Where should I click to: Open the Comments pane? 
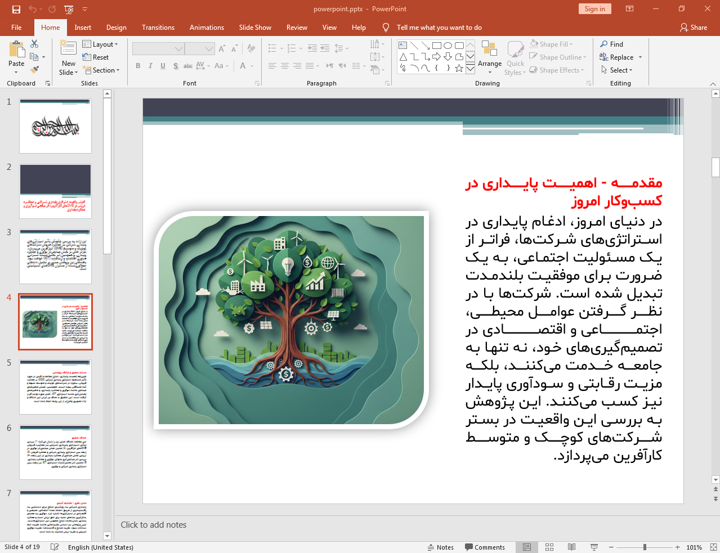click(x=485, y=547)
